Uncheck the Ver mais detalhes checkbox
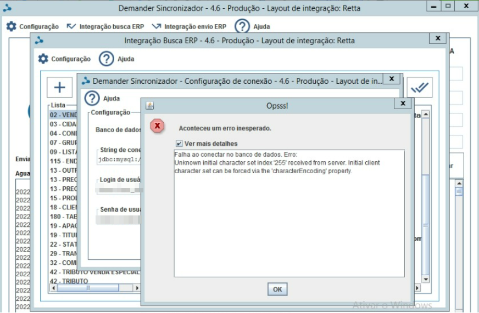The height and width of the screenshot is (313, 479). click(179, 144)
